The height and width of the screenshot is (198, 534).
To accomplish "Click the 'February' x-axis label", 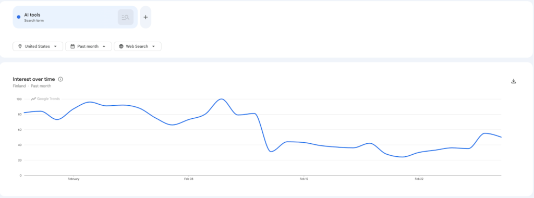I will click(74, 179).
